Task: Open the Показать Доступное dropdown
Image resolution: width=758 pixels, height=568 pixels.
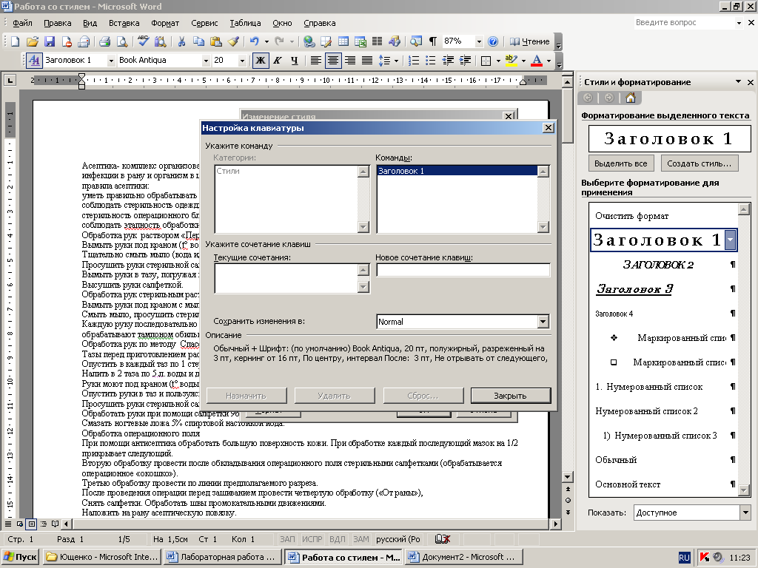Action: pyautogui.click(x=745, y=513)
